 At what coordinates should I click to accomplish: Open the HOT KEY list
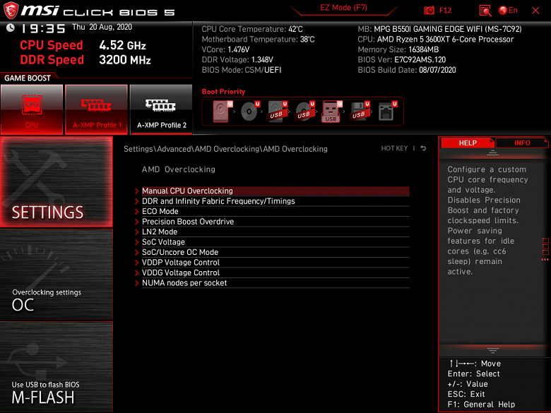394,148
